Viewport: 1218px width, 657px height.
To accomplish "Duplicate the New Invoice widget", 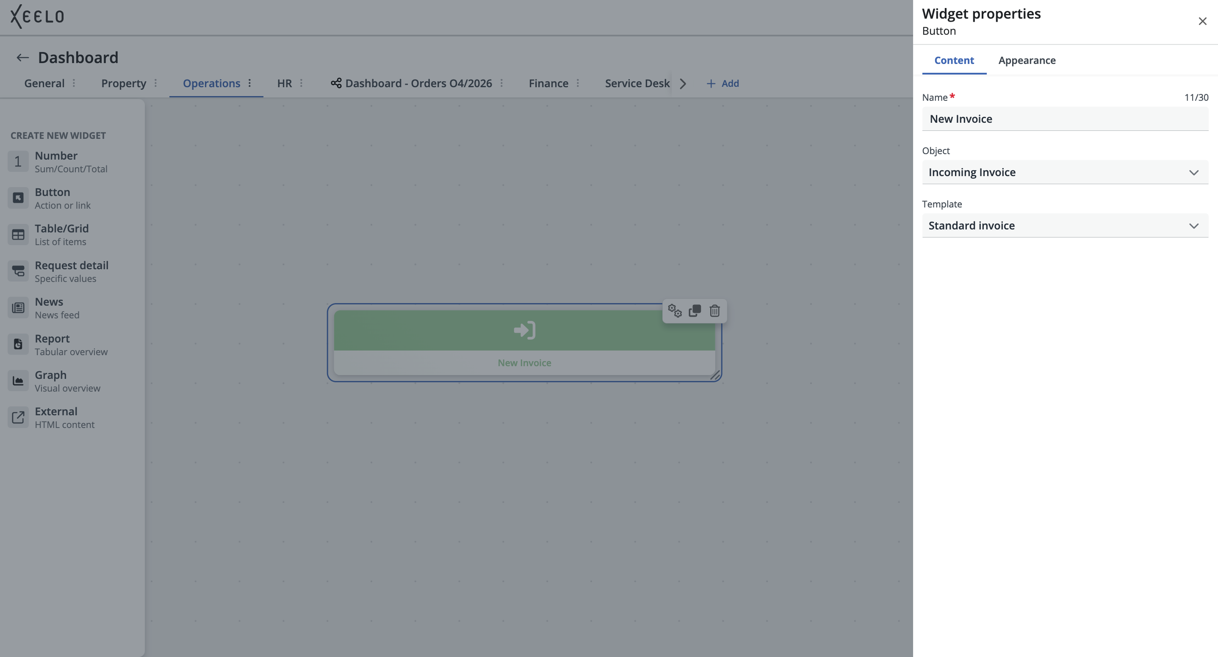I will click(695, 311).
